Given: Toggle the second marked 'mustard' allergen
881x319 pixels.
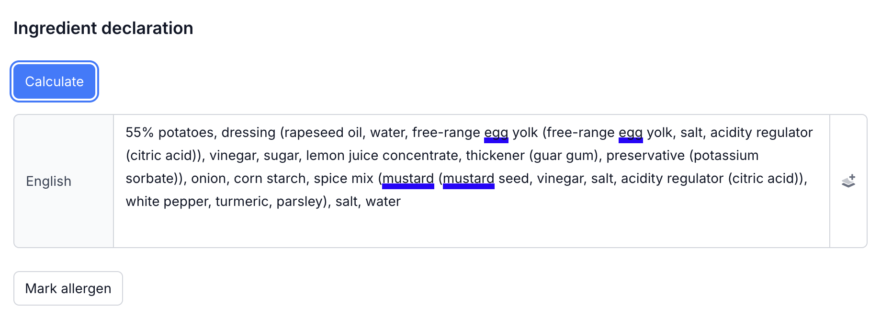Looking at the screenshot, I should coord(468,178).
